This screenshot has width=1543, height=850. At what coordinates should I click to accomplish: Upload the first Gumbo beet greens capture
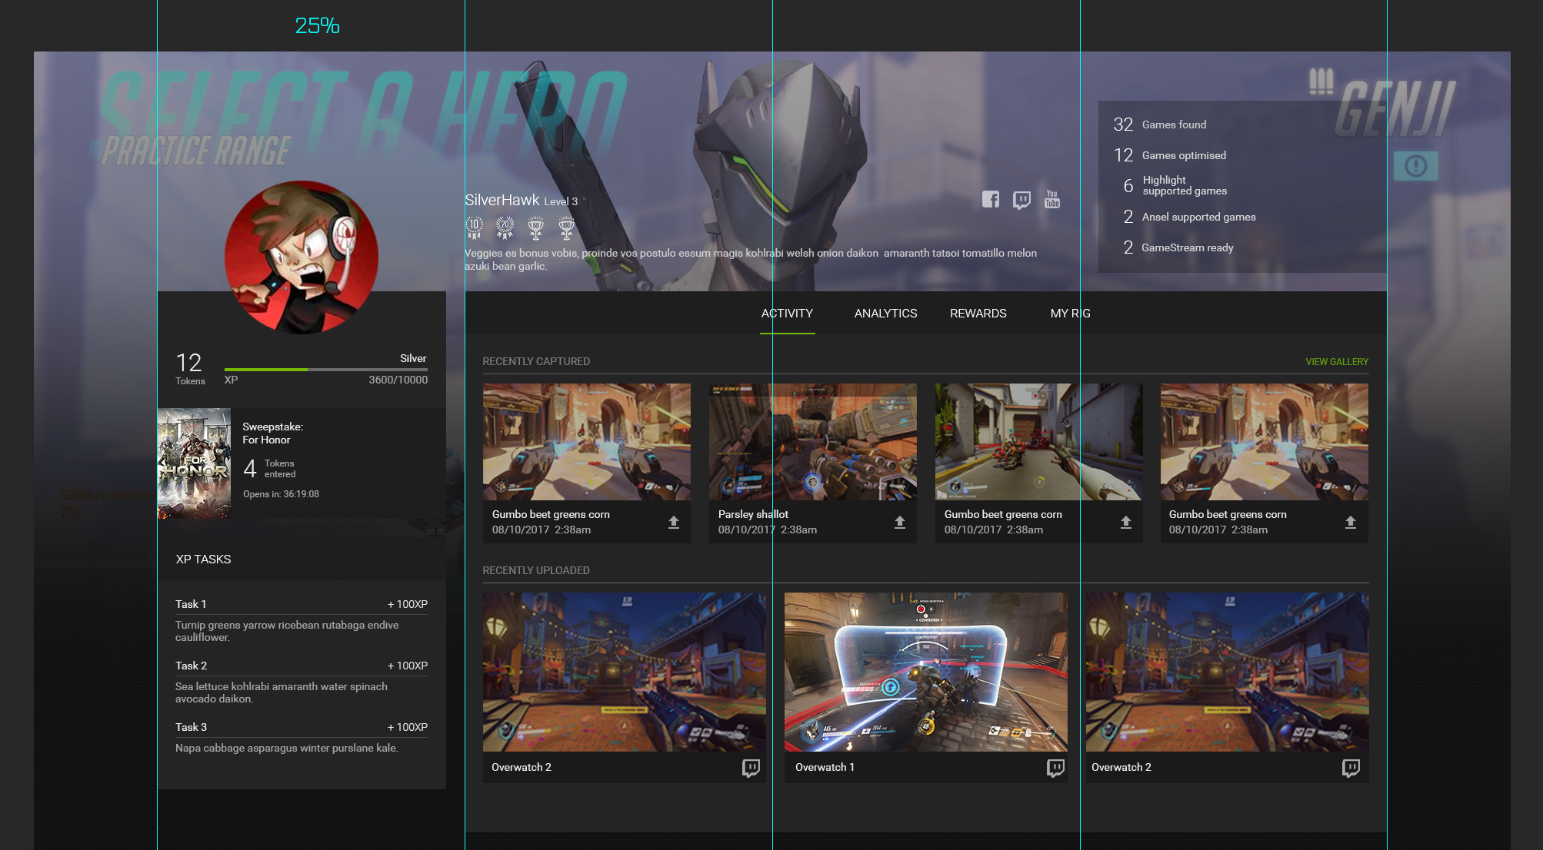click(674, 523)
